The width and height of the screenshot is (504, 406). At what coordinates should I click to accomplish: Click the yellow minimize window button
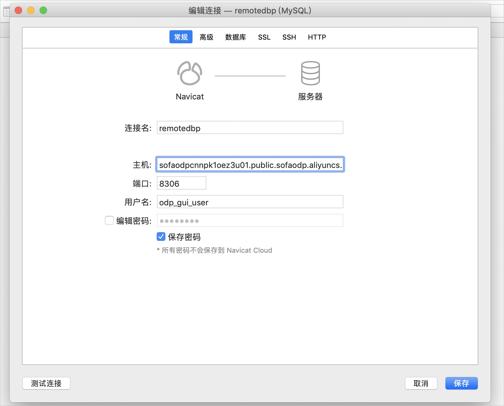click(x=31, y=10)
